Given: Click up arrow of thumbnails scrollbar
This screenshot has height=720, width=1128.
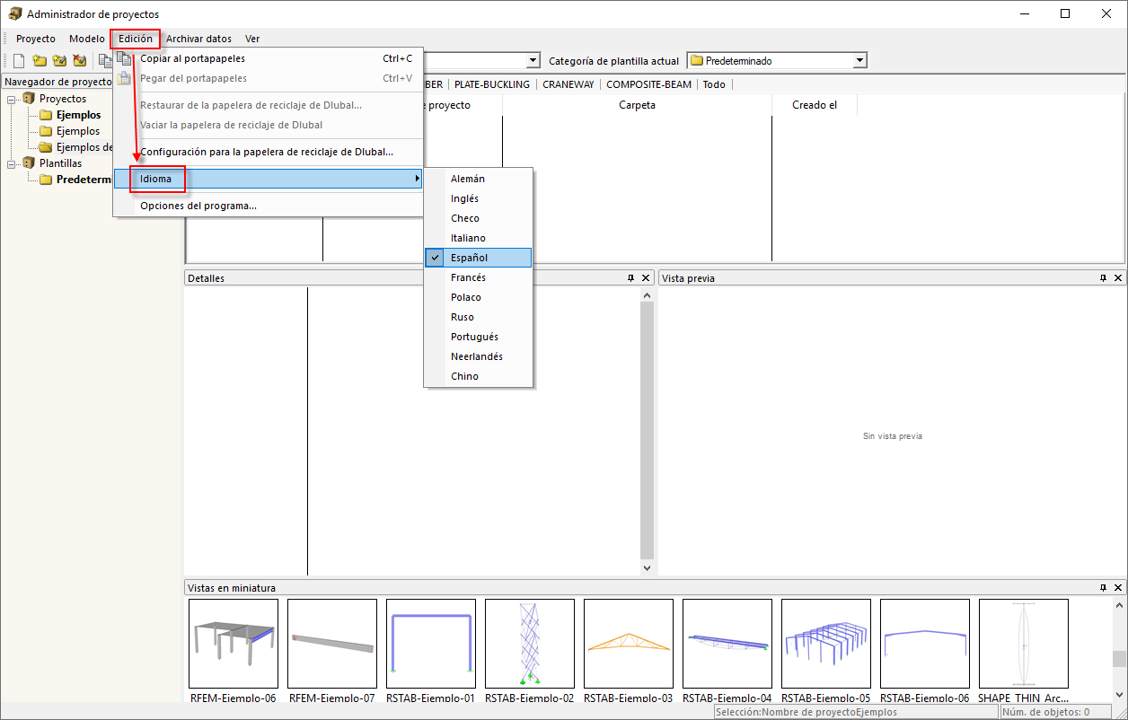Looking at the screenshot, I should coord(1119,606).
